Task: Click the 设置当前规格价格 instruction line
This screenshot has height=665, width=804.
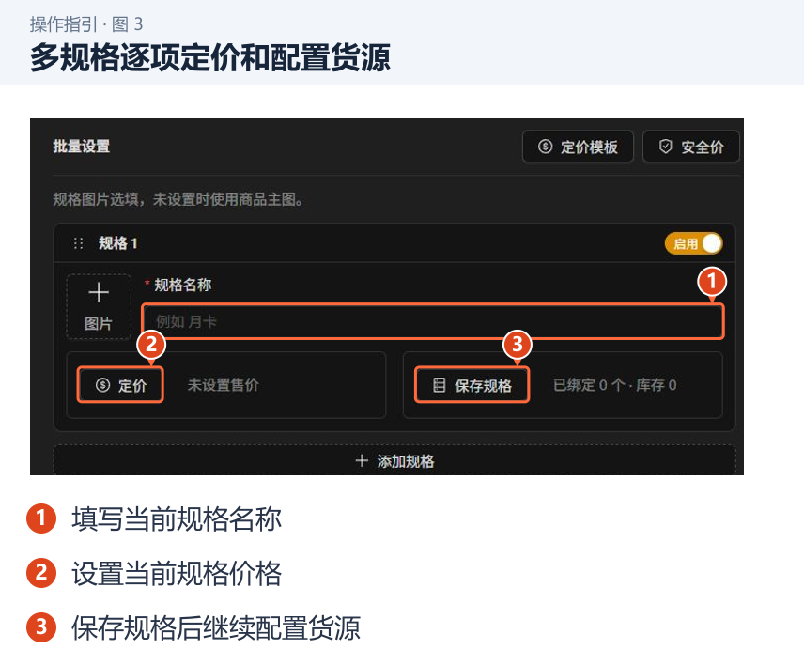Action: 177,573
